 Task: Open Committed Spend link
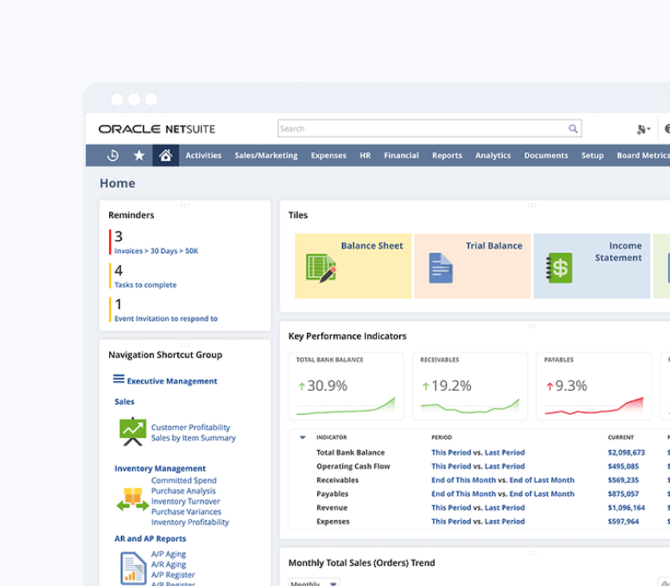[184, 481]
